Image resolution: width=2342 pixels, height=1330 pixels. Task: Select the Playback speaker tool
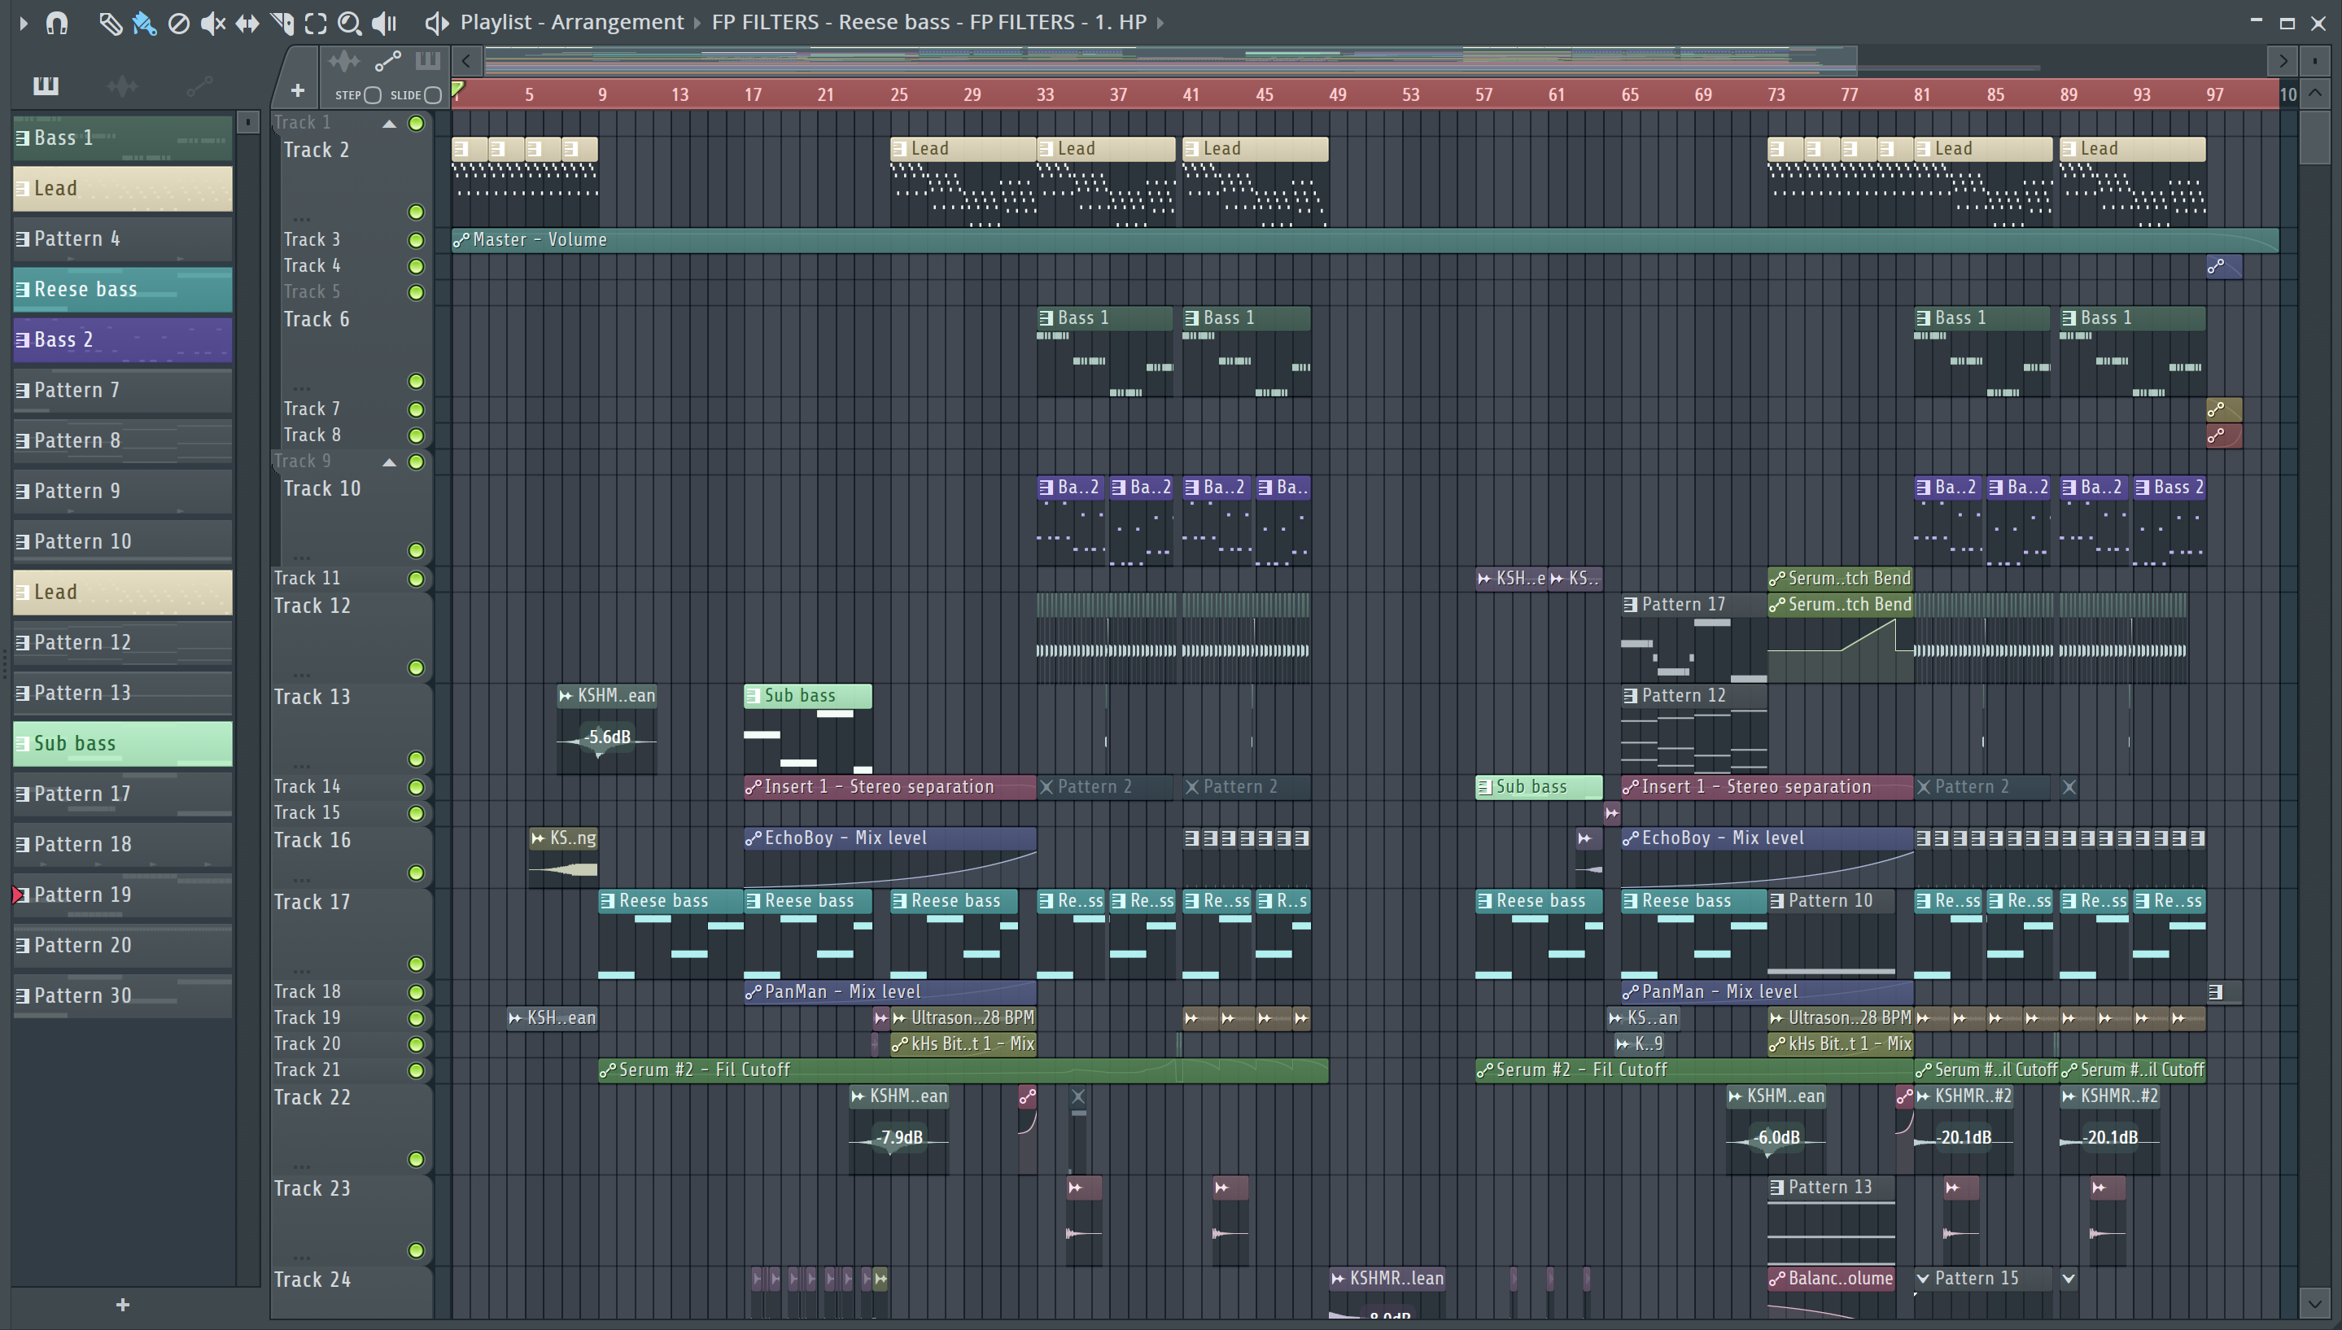[x=384, y=22]
